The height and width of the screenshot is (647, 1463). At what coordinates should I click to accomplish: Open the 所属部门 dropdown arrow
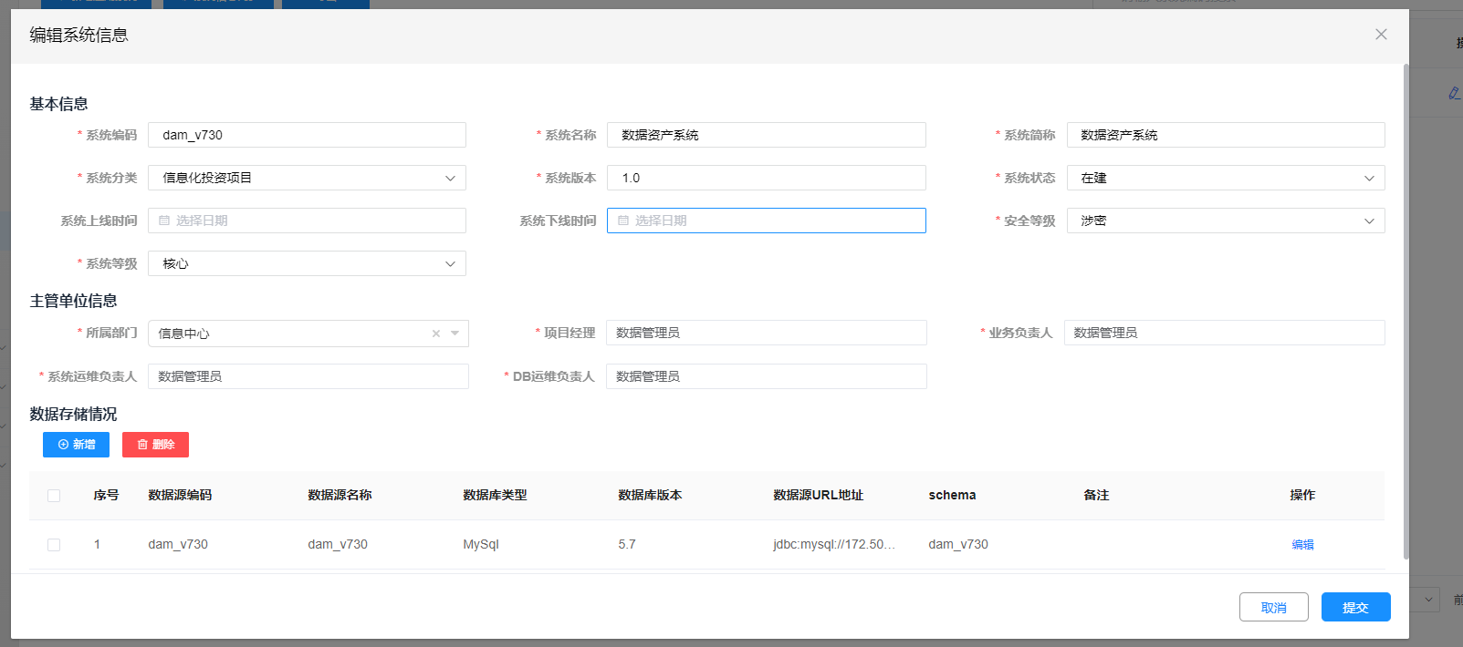(x=455, y=334)
